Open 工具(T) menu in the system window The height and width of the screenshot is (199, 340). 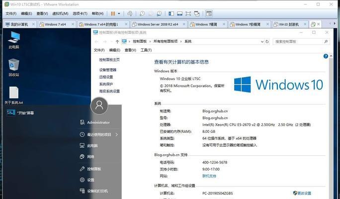[146, 50]
